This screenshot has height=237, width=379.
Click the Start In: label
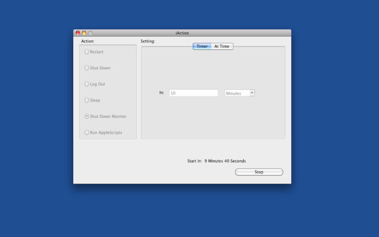195,161
